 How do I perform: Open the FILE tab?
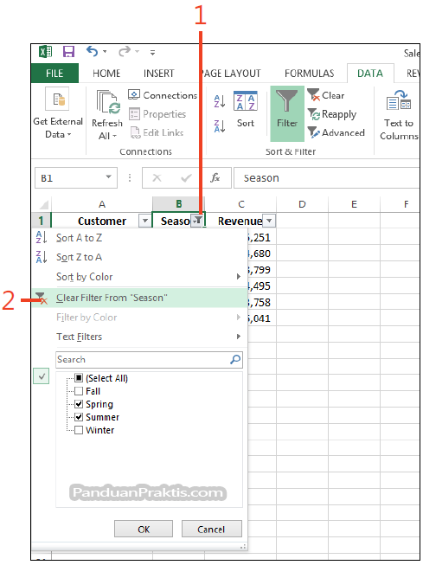pos(54,74)
